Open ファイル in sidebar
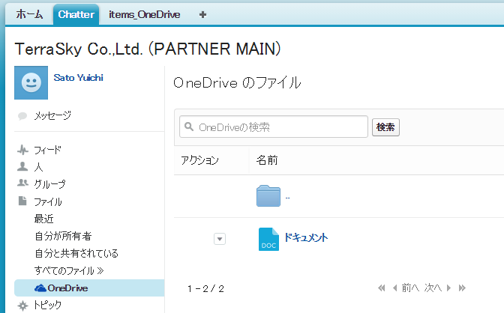The height and width of the screenshot is (313, 504). [48, 202]
